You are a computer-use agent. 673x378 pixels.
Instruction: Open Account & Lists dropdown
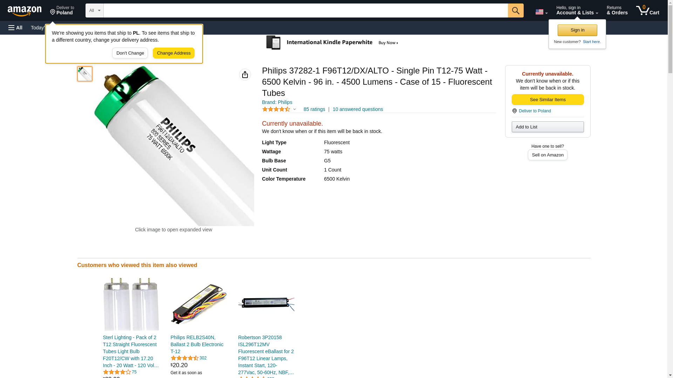[577, 10]
